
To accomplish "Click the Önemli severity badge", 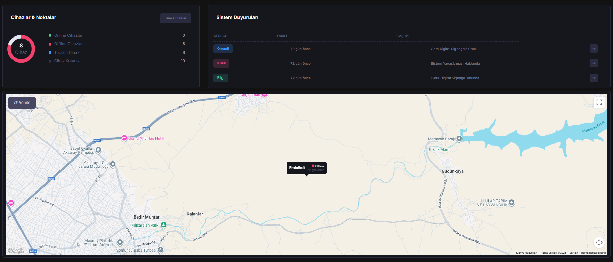I will pyautogui.click(x=223, y=49).
